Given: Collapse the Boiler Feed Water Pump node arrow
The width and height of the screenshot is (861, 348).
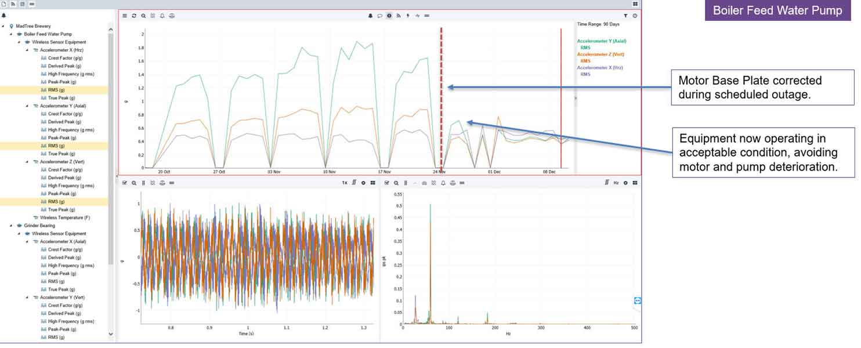Looking at the screenshot, I should [11, 34].
